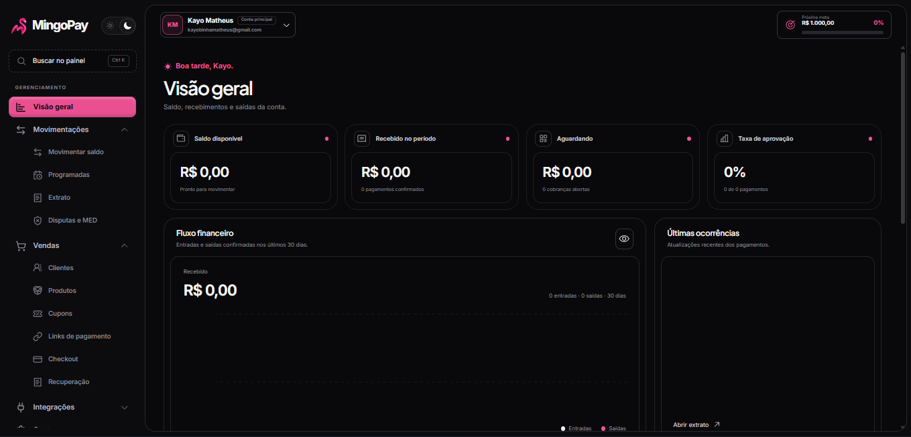The image size is (911, 437).
Task: Click the Movimentar saldo transfer icon
Action: 38,152
